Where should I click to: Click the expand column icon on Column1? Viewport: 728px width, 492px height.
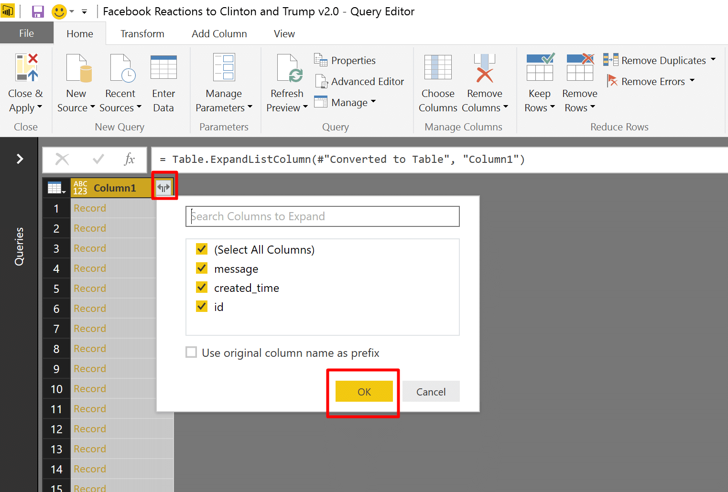click(163, 188)
